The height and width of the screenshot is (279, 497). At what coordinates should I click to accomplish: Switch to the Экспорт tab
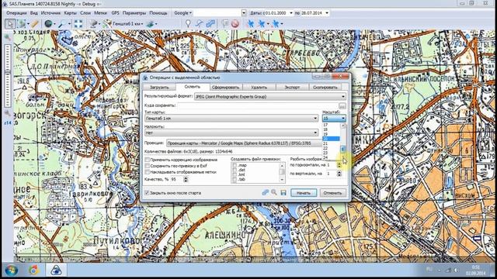[x=292, y=87]
